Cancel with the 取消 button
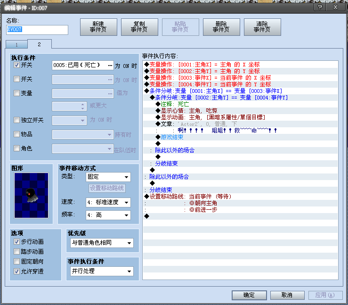 [x=287, y=295]
